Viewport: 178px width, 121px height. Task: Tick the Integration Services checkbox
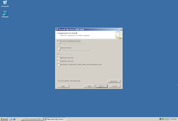pos(58,61)
